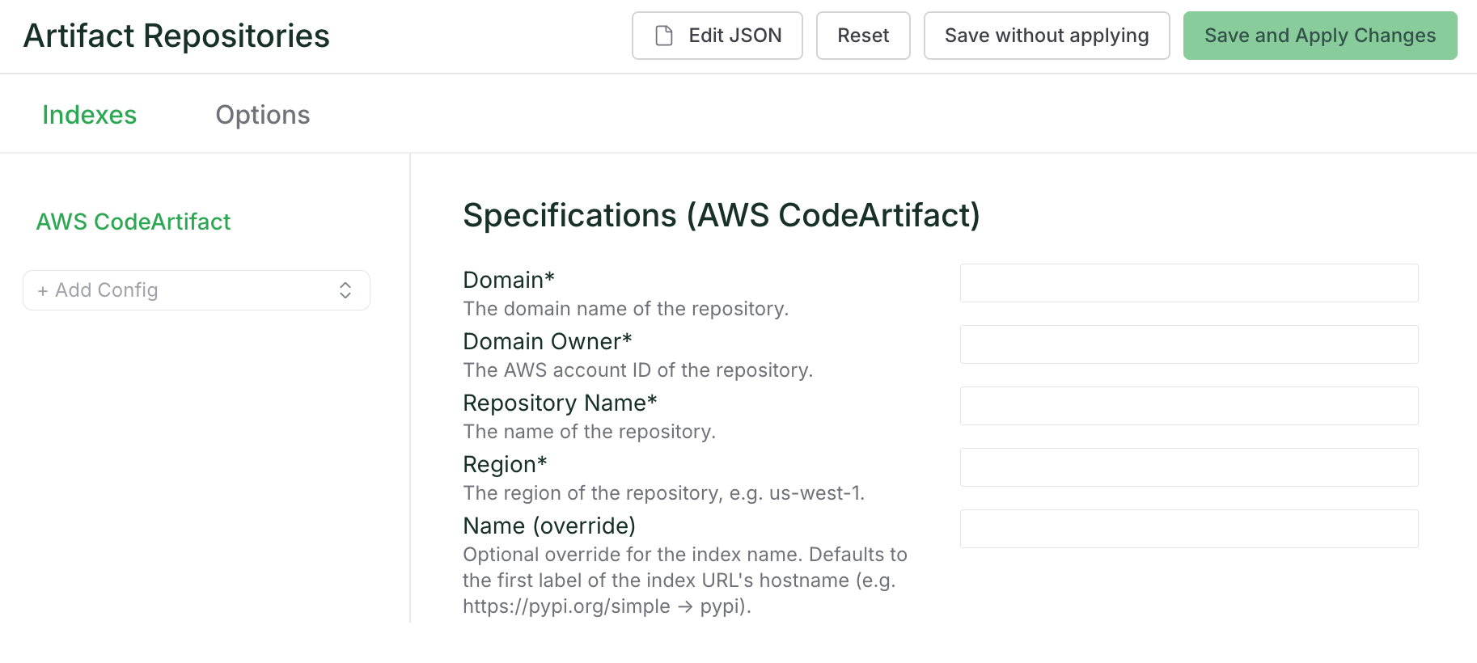Focus the Domain input field

(1189, 283)
